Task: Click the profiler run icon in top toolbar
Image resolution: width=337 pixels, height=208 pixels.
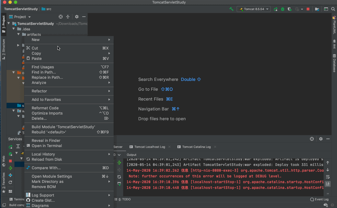Action: pyautogui.click(x=297, y=9)
